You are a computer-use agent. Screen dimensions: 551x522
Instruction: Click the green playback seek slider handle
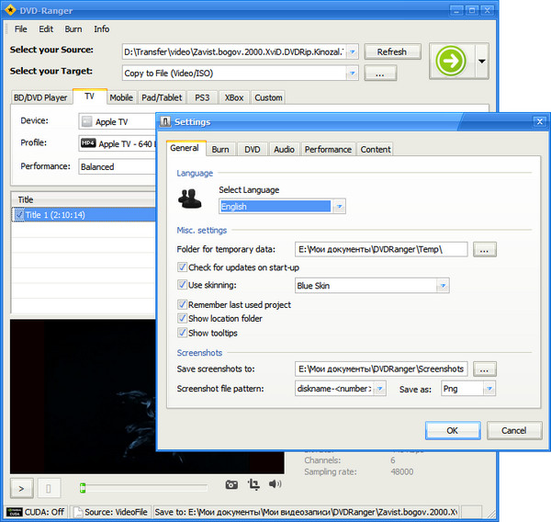83,487
